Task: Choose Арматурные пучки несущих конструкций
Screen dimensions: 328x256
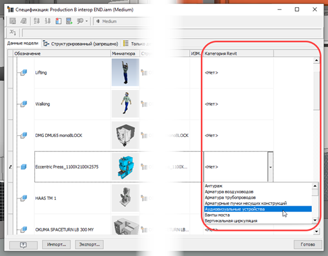Action: click(258, 203)
